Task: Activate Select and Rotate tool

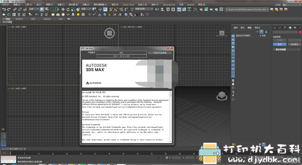Action: [68, 9]
